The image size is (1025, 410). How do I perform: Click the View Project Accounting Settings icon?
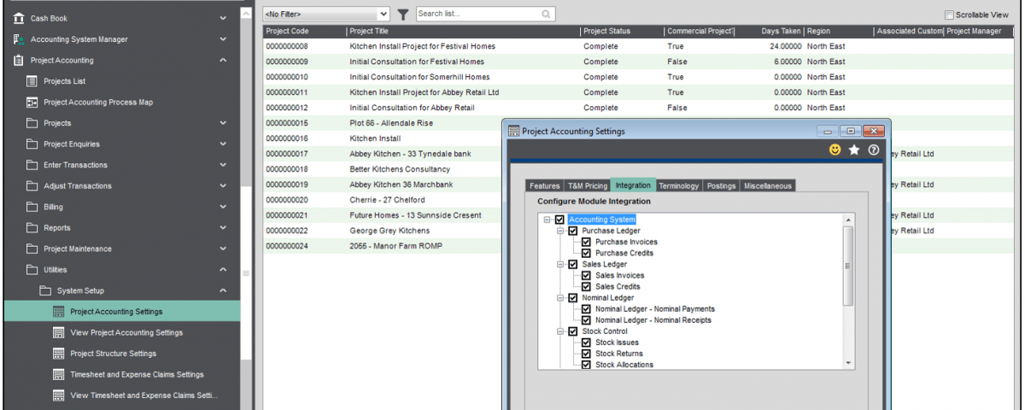click(x=59, y=332)
